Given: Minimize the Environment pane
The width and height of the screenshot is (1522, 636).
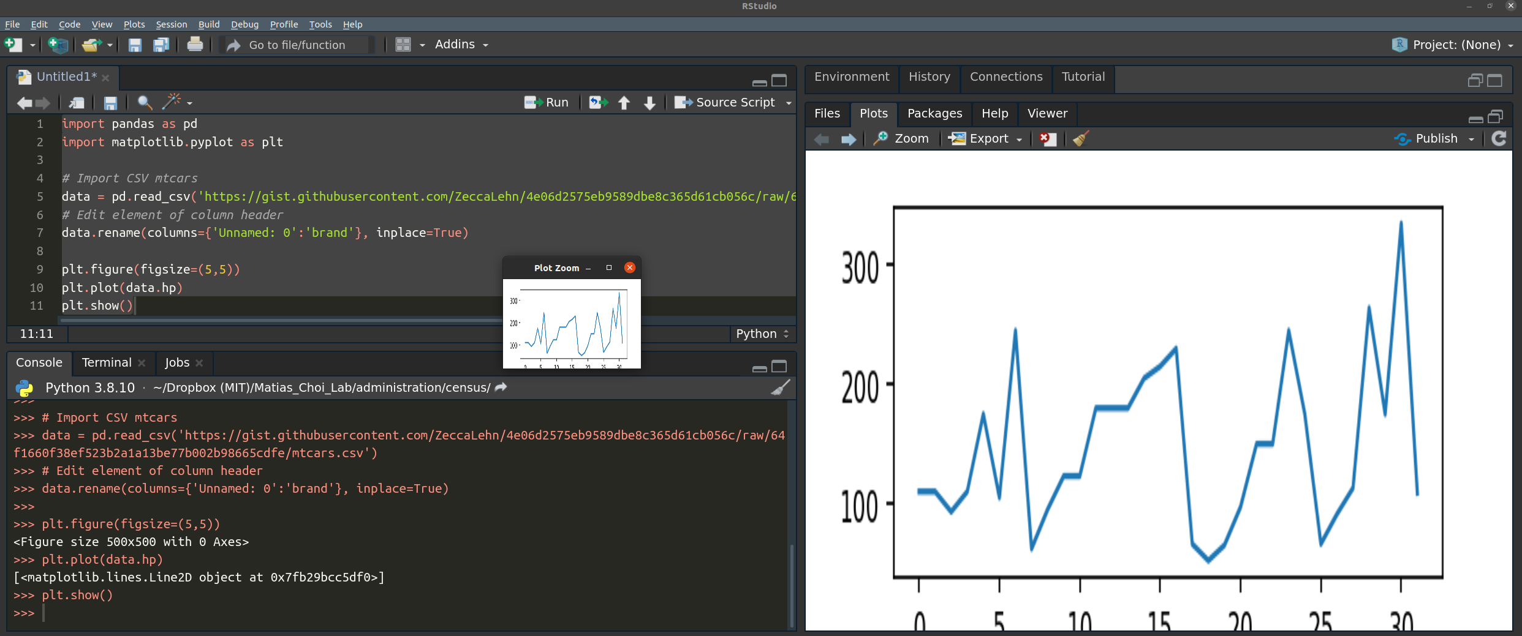Looking at the screenshot, I should [1475, 80].
